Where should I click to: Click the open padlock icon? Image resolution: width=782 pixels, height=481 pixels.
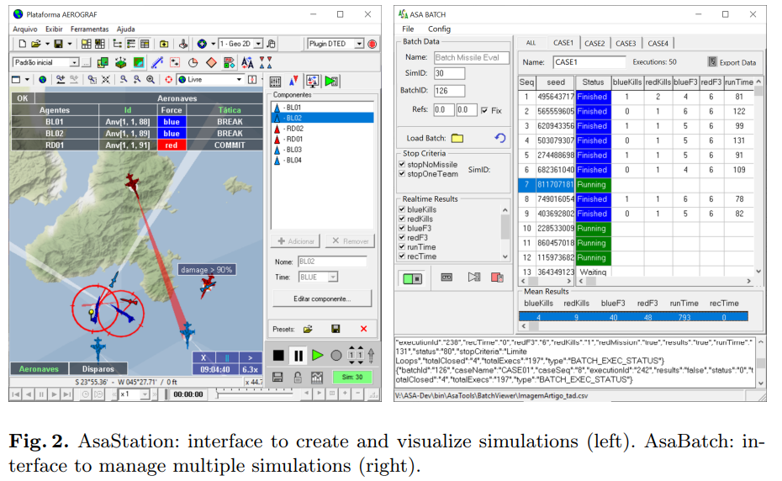pos(298,378)
